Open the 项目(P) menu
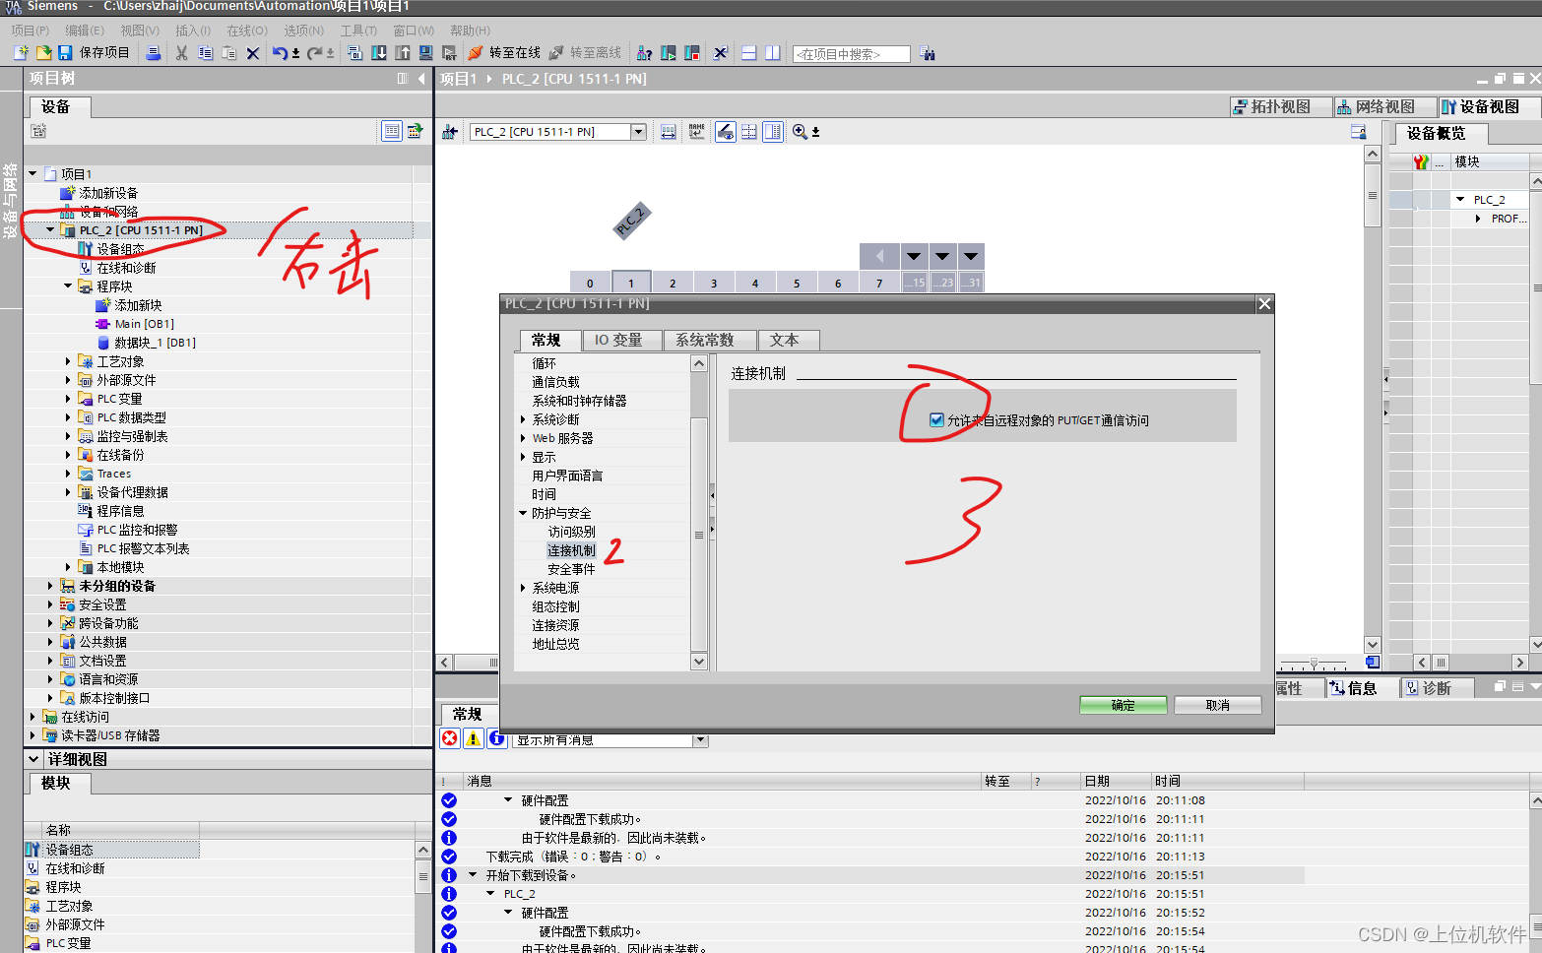Image resolution: width=1542 pixels, height=953 pixels. [x=31, y=31]
